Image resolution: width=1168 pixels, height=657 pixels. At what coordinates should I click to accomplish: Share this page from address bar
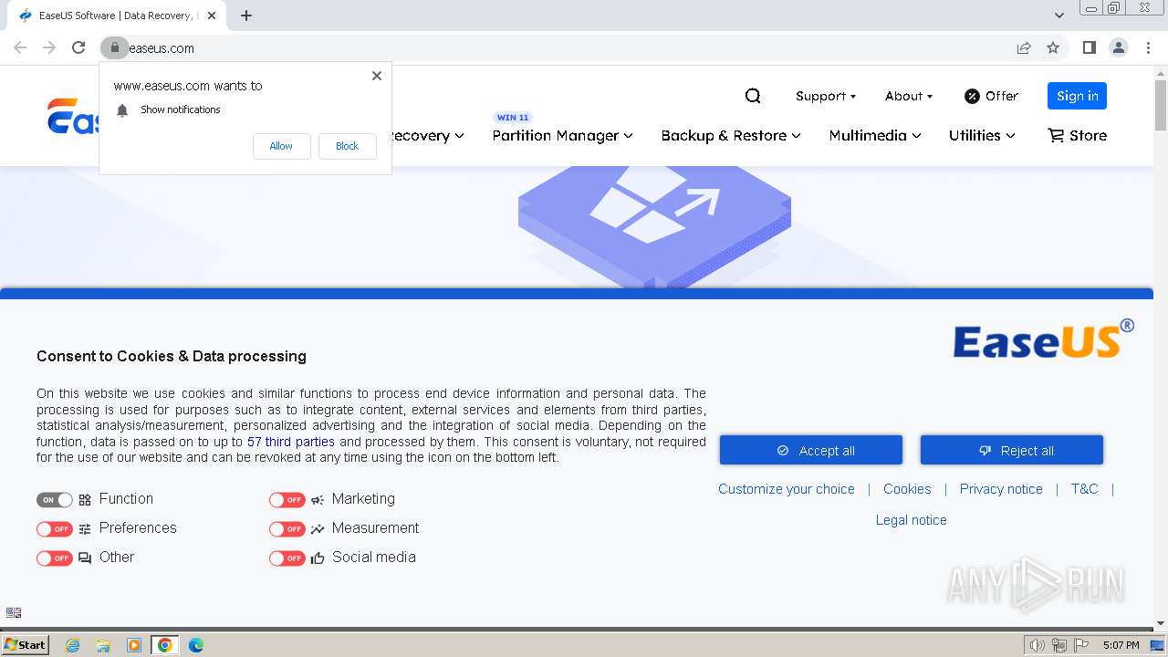coord(1024,47)
